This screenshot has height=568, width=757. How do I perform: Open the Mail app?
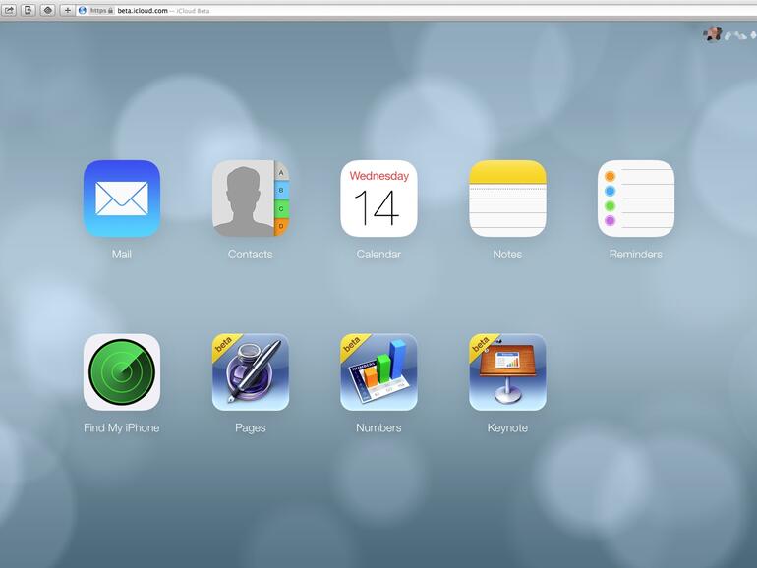tap(122, 199)
